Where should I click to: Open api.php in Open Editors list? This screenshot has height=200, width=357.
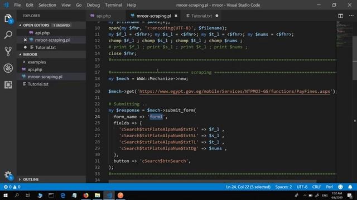pyautogui.click(x=42, y=33)
